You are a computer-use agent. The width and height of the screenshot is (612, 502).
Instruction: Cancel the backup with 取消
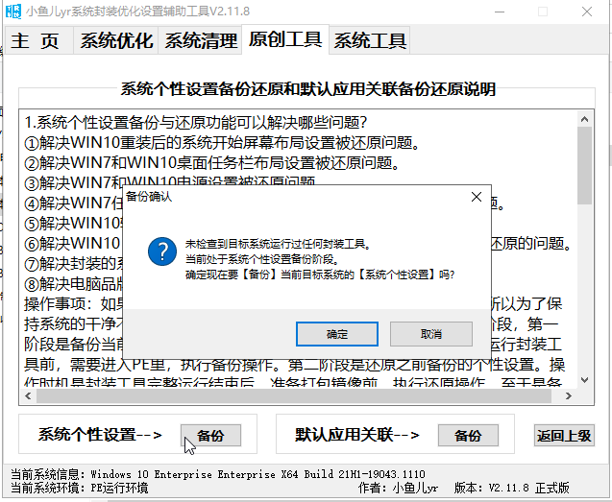click(x=430, y=334)
